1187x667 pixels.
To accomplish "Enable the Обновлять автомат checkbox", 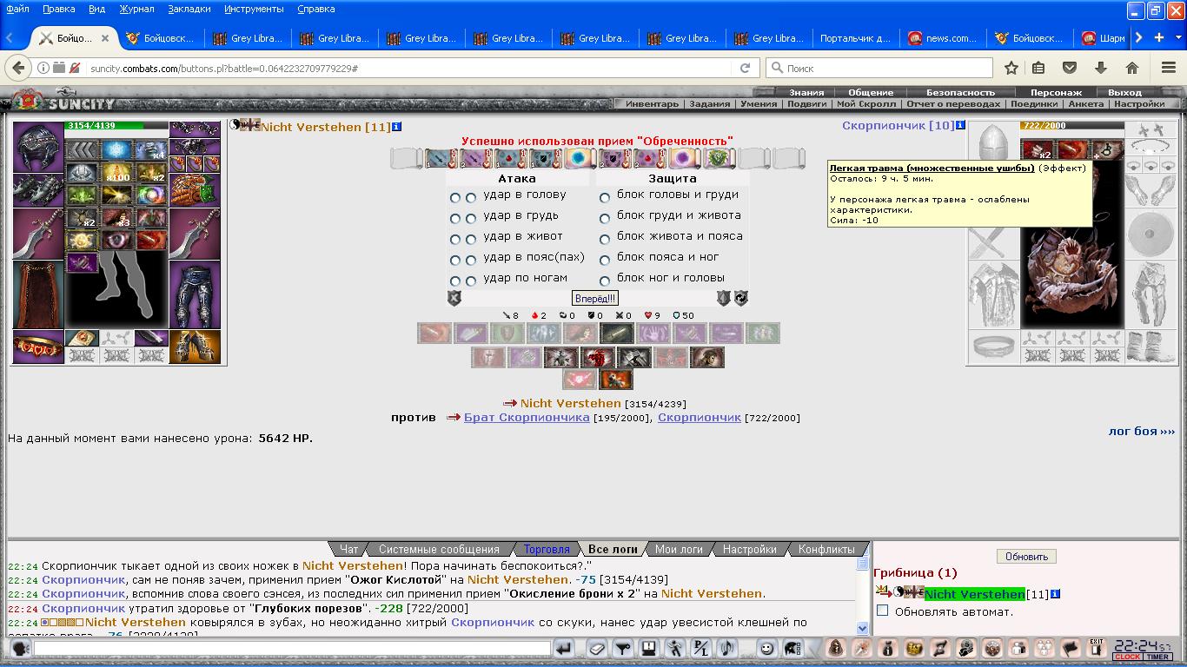I will tap(883, 611).
